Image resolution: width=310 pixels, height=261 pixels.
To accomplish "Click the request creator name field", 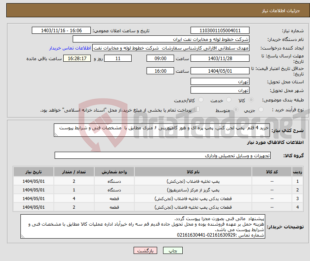I will 171,48.
